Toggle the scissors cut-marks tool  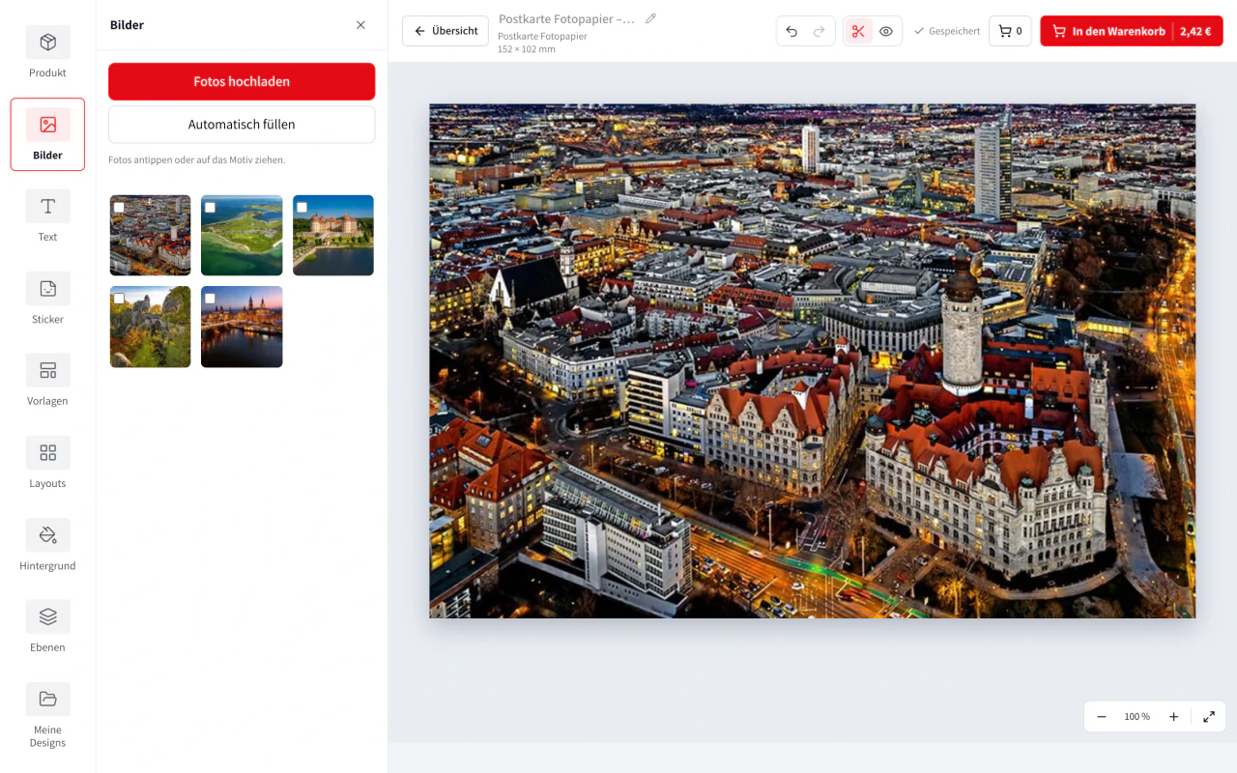pos(858,31)
